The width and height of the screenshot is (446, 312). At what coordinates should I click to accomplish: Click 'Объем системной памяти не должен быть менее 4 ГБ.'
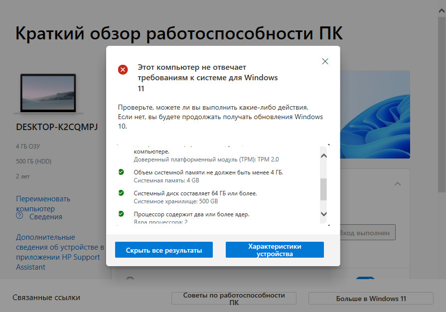click(x=208, y=172)
